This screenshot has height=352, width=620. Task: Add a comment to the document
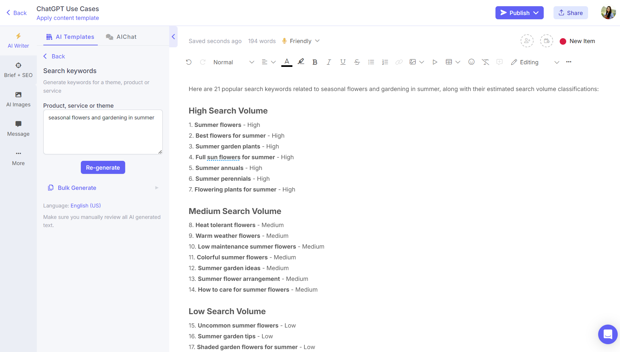(x=499, y=62)
